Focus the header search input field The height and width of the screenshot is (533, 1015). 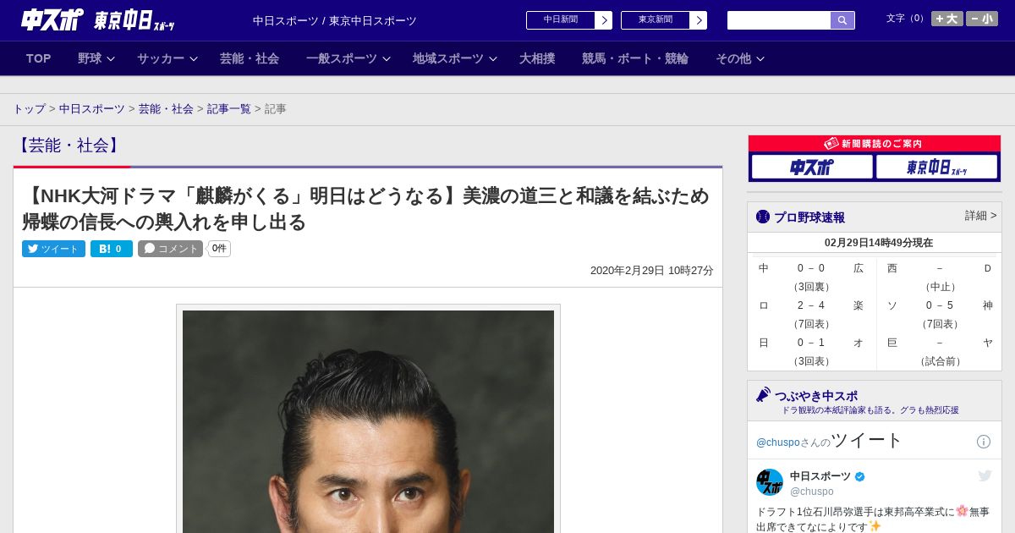click(x=779, y=20)
